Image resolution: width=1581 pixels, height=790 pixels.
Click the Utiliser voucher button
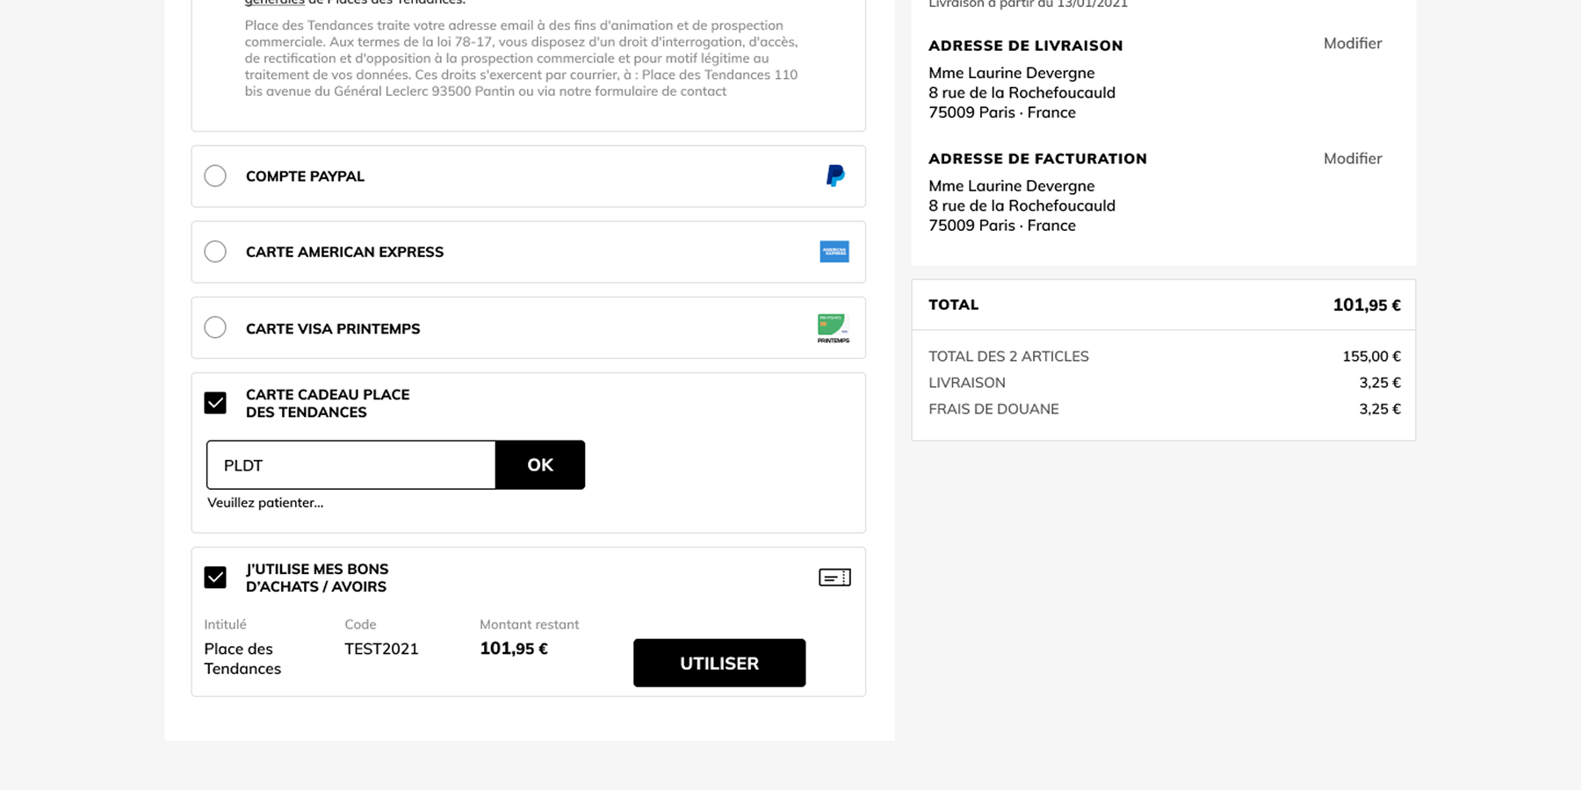tap(718, 663)
